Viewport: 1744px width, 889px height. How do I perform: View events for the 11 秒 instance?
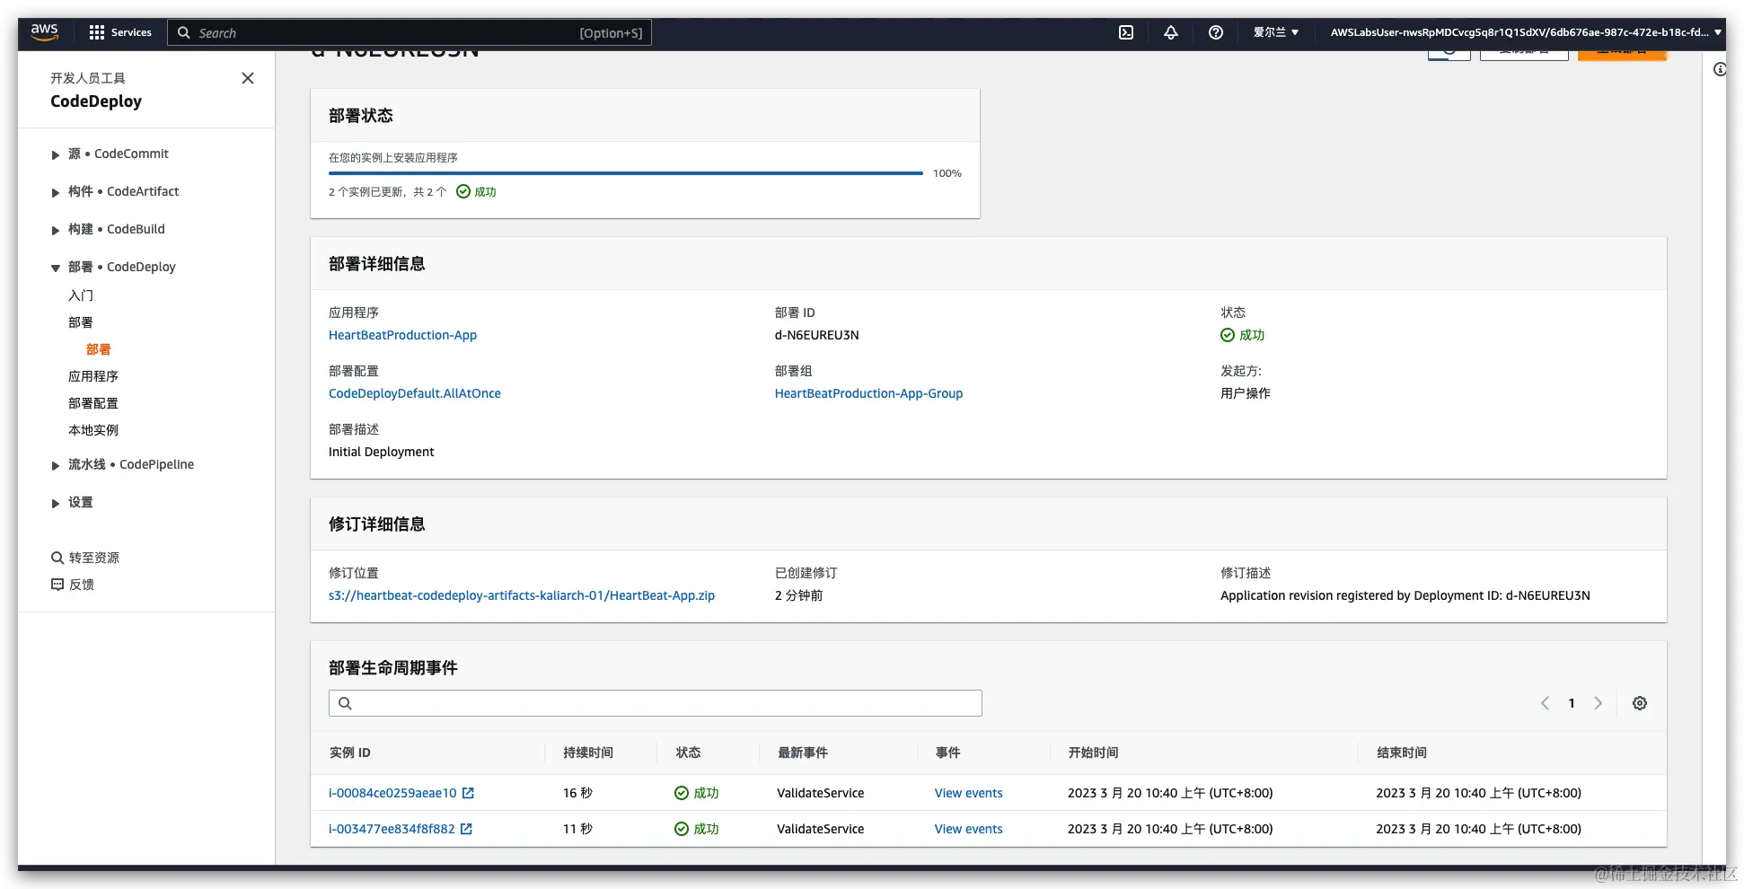pyautogui.click(x=968, y=829)
